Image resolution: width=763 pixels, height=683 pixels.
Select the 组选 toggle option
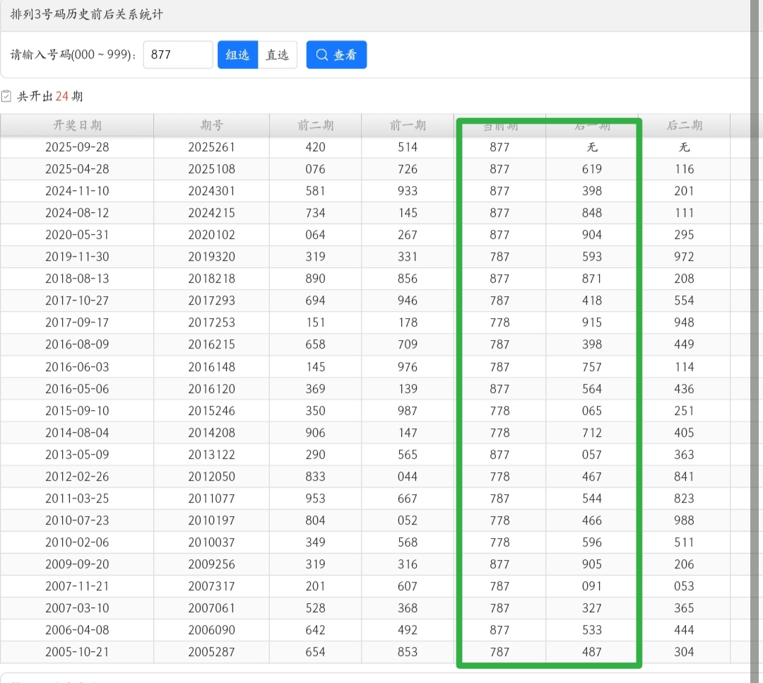237,54
